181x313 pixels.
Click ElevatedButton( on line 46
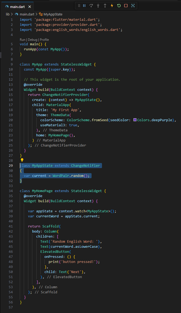click(56, 251)
